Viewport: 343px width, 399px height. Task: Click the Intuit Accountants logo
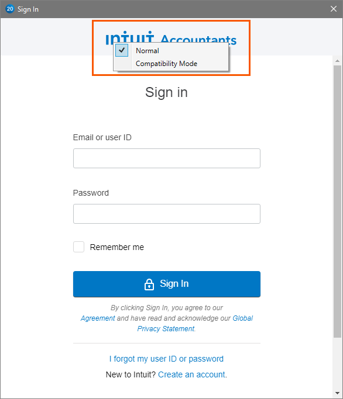[x=171, y=38]
